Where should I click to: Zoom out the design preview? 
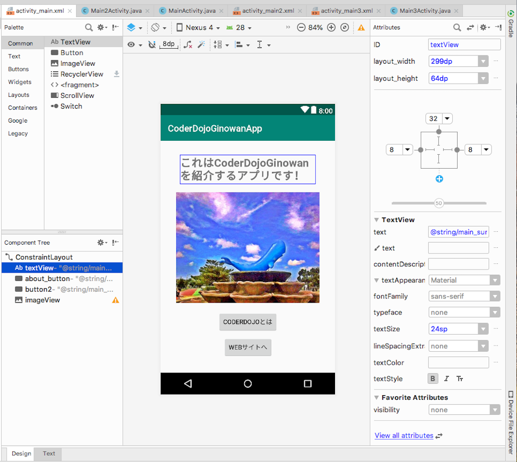301,27
